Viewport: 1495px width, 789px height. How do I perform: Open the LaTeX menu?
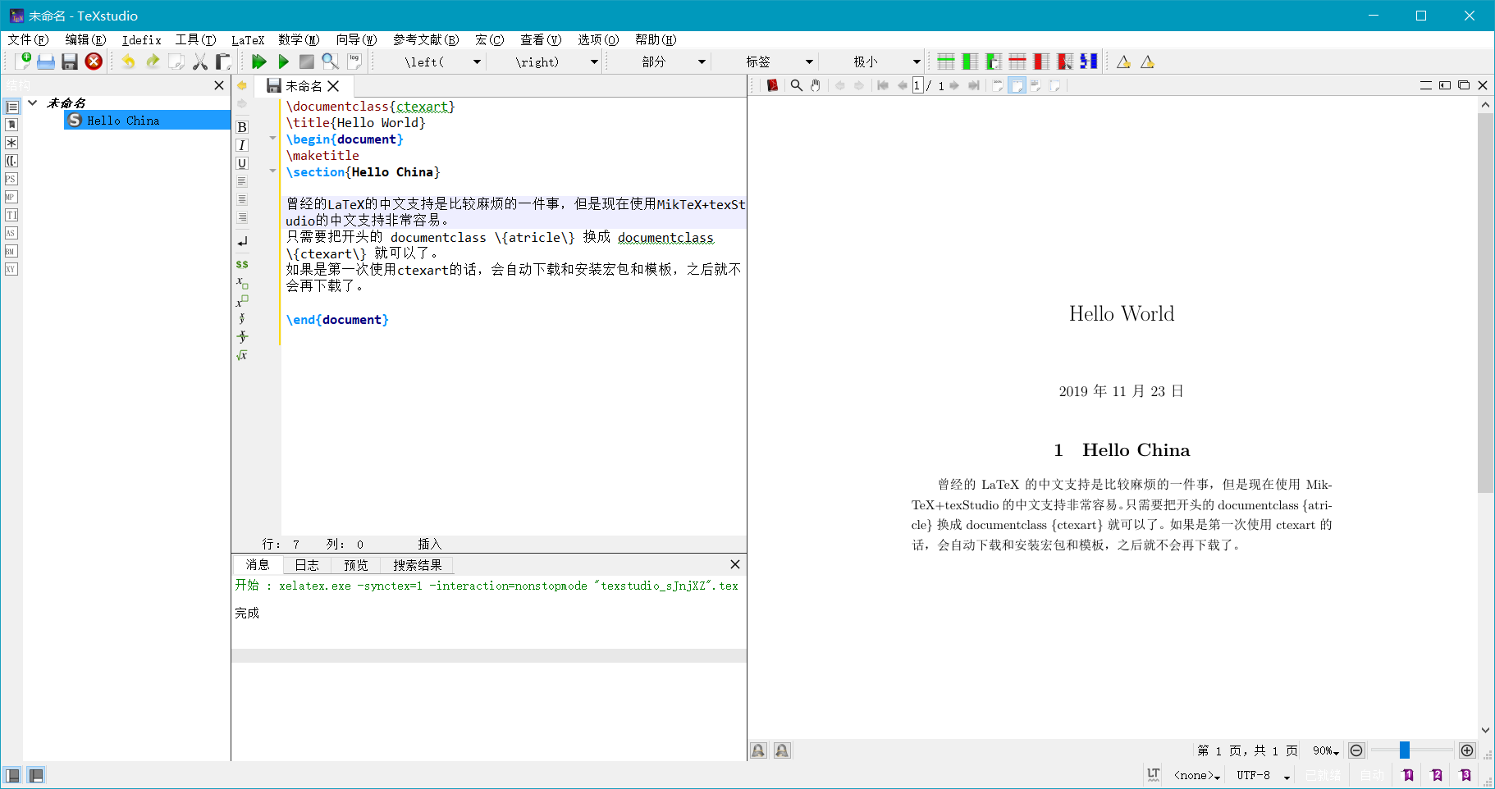pyautogui.click(x=248, y=39)
